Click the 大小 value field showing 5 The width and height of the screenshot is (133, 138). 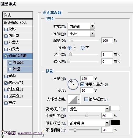pyautogui.click(x=107, y=55)
